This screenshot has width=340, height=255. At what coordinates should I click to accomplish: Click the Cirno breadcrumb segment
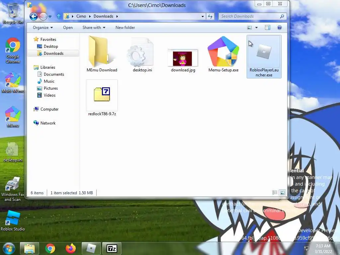(x=81, y=16)
